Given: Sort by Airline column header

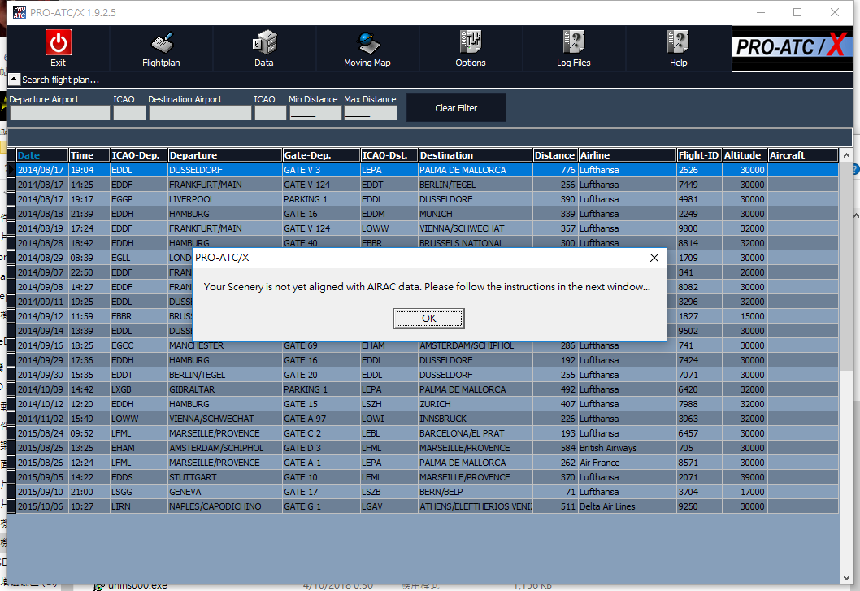Looking at the screenshot, I should pyautogui.click(x=627, y=155).
